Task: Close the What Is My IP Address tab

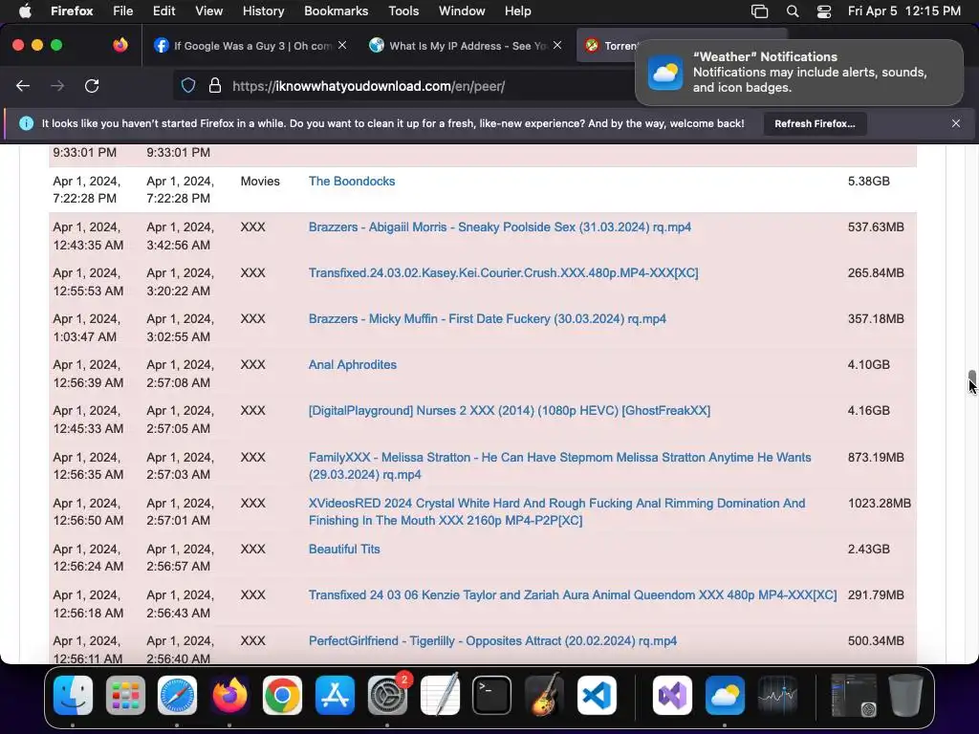Action: [557, 45]
